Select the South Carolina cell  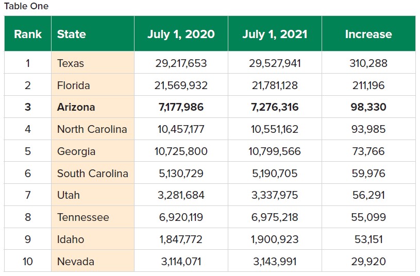(93, 174)
